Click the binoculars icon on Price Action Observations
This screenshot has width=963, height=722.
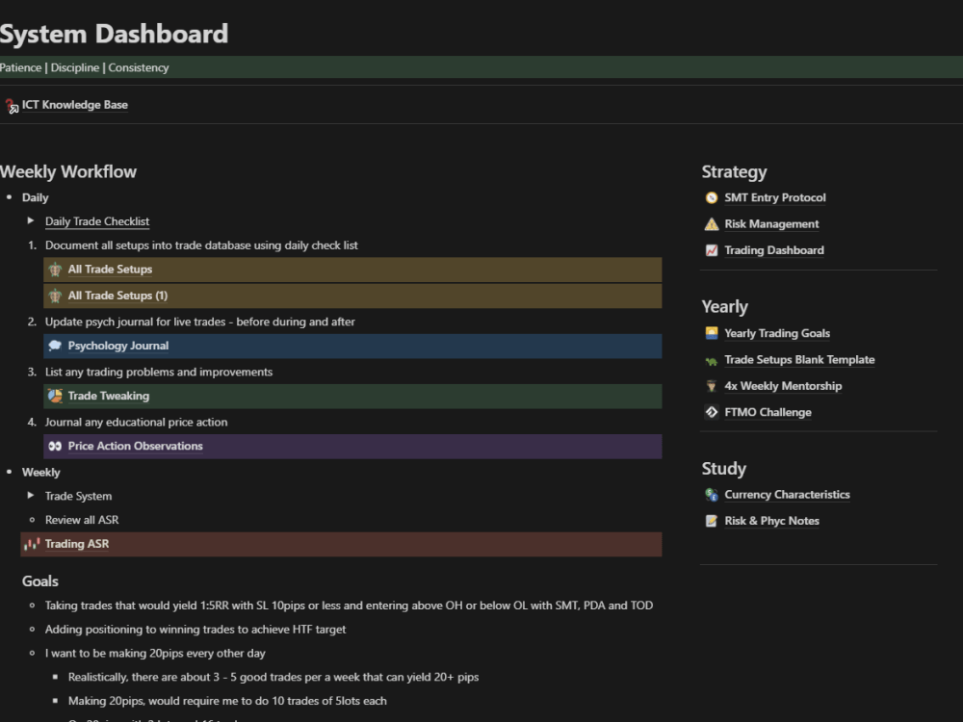[55, 446]
